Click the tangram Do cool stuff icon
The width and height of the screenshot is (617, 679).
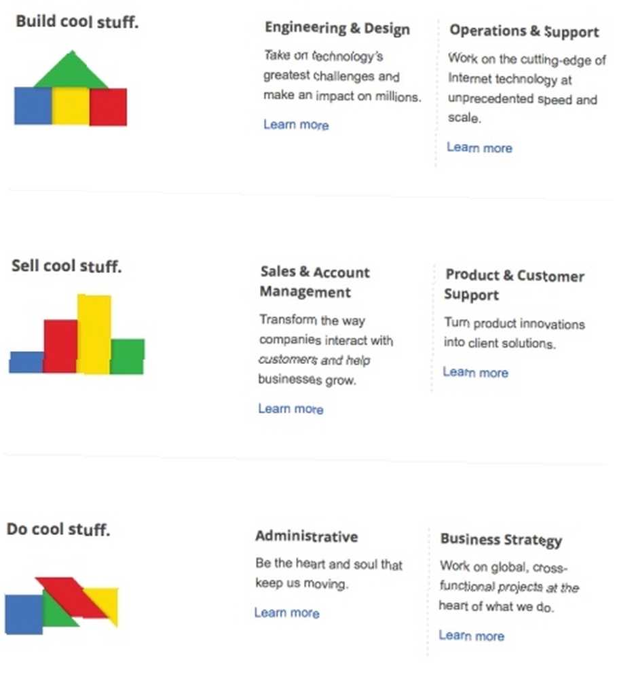point(62,606)
